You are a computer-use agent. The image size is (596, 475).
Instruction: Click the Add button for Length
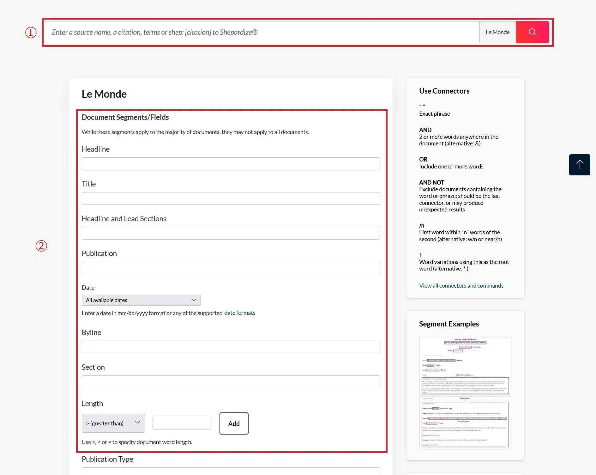click(234, 423)
